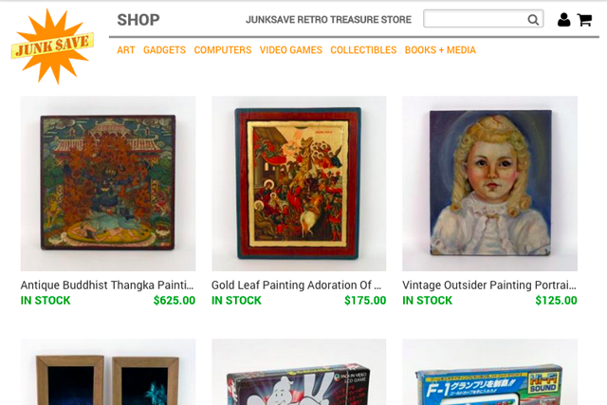This screenshot has width=607, height=405.
Task: Click the Vintage Outsider Painting Portrait title
Action: [489, 285]
